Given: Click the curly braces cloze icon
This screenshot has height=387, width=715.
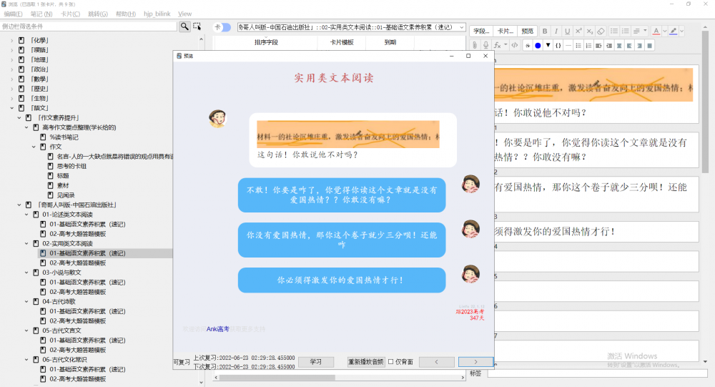Looking at the screenshot, I should [x=558, y=45].
